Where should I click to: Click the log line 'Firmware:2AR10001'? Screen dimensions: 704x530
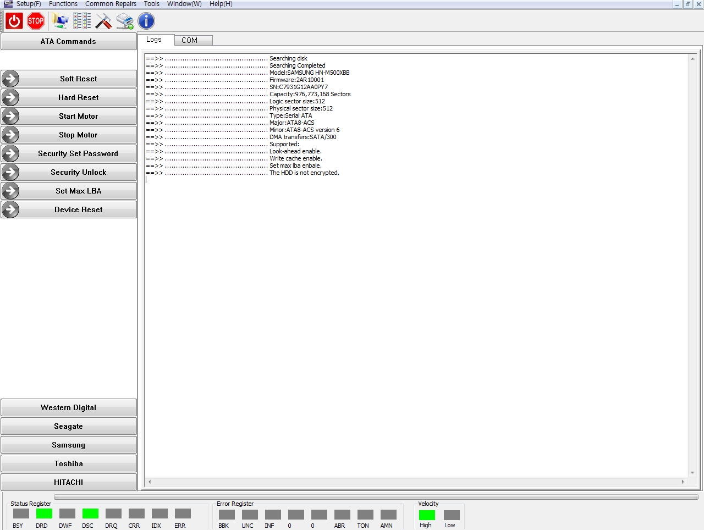click(x=296, y=80)
